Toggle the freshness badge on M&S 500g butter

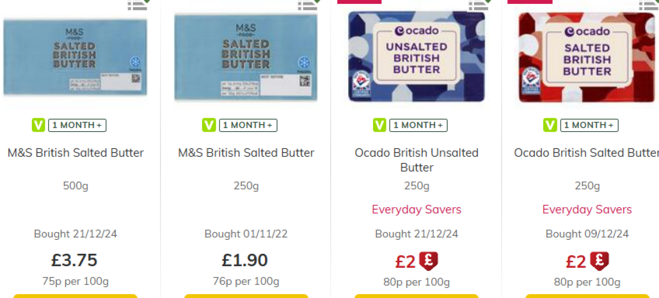click(77, 125)
